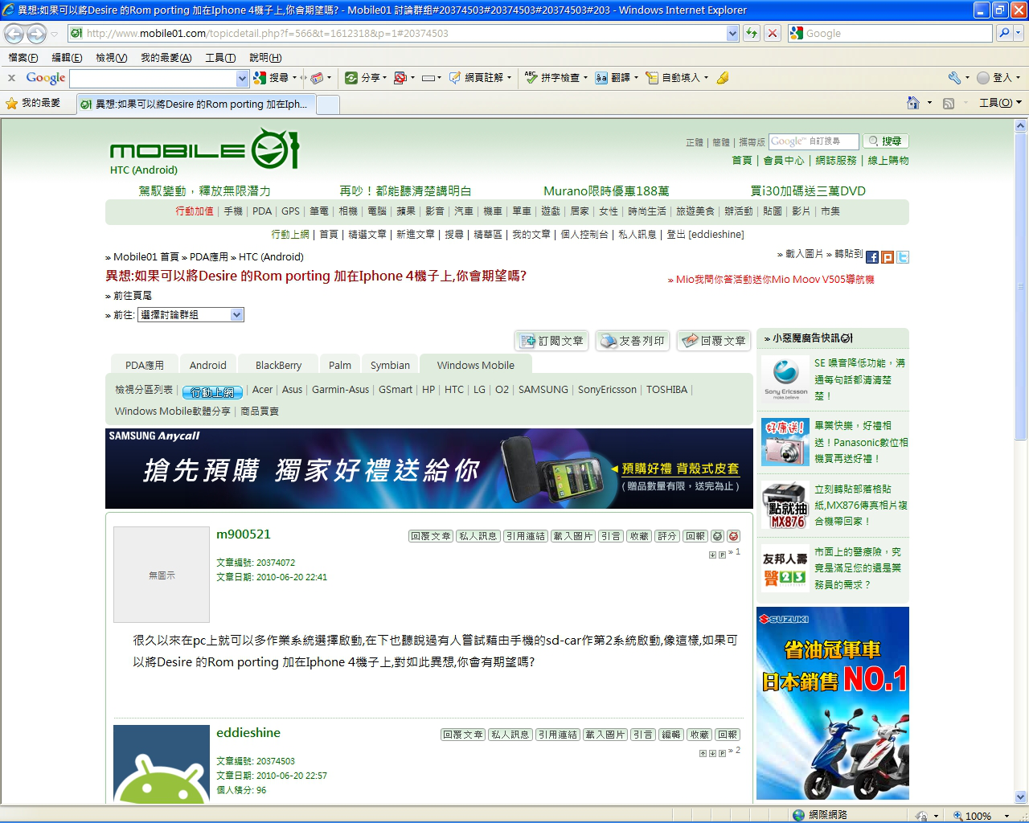The image size is (1029, 823).
Task: Click the browser Back arrow button
Action: pos(14,34)
